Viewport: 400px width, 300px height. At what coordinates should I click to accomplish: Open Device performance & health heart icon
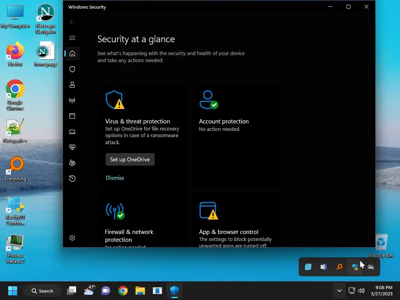coord(72,147)
